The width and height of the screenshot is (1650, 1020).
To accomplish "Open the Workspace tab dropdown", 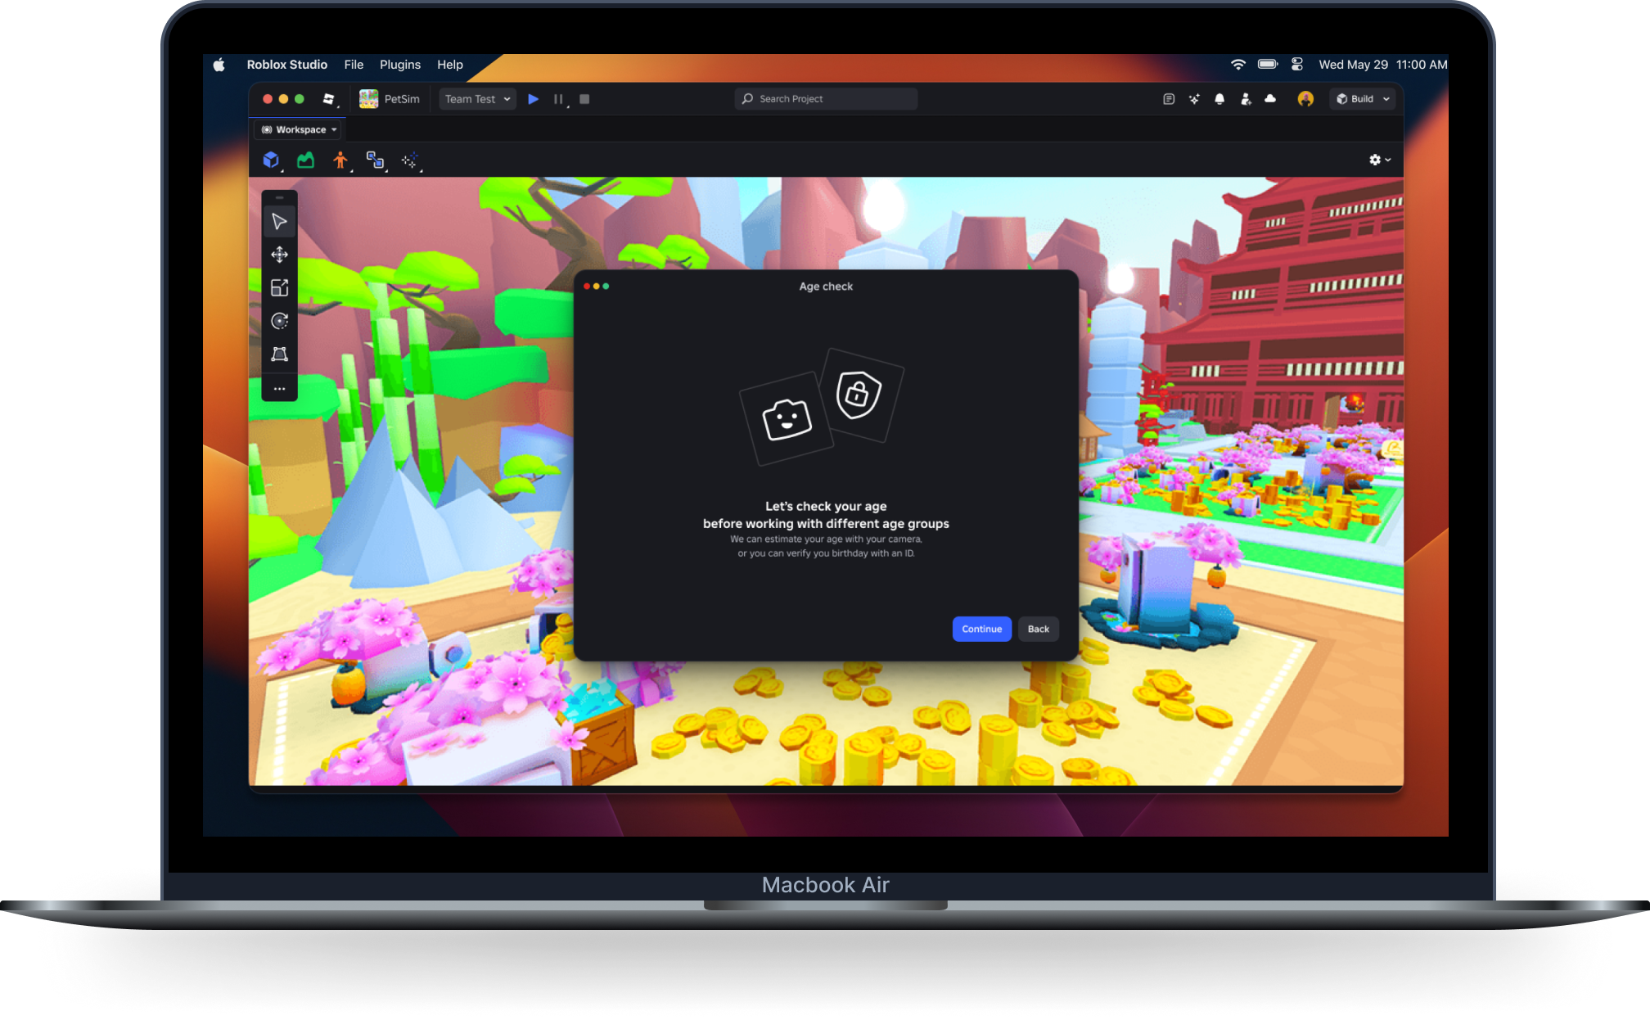I will click(x=299, y=129).
